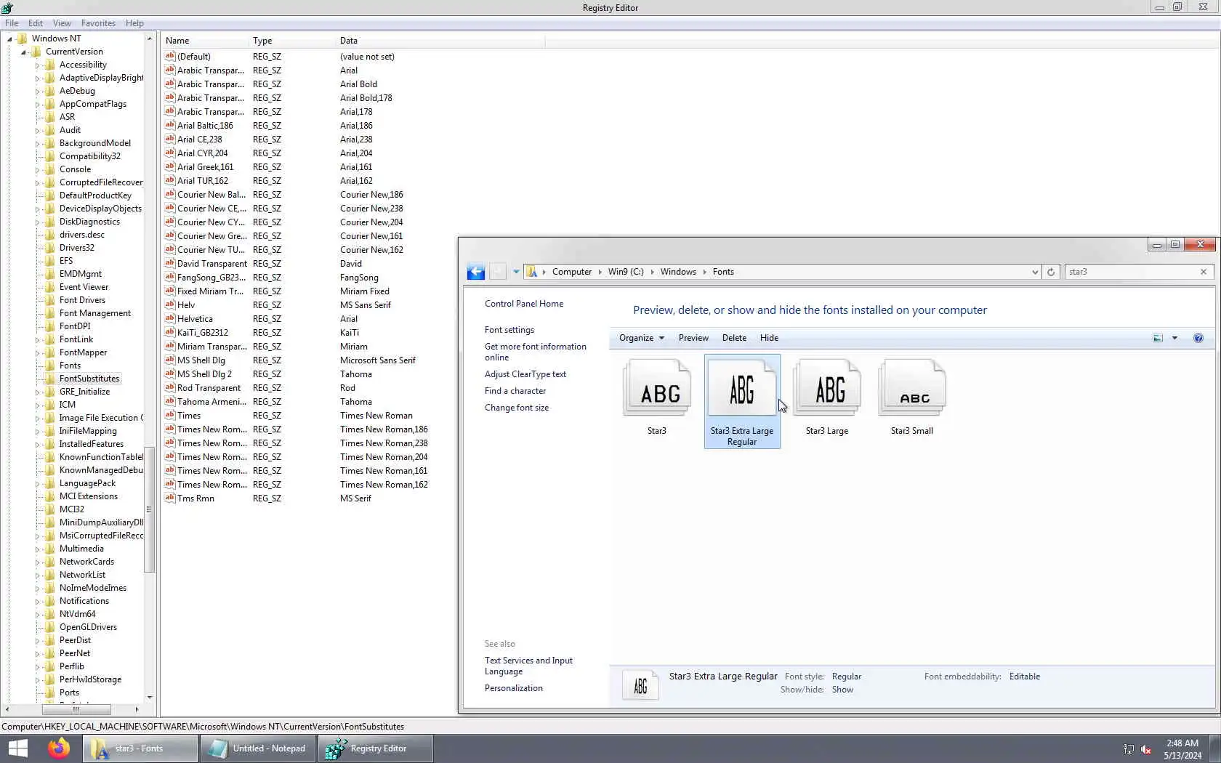1221x763 pixels.
Task: Click the Fonts folder icon in the address bar
Action: coord(532,272)
